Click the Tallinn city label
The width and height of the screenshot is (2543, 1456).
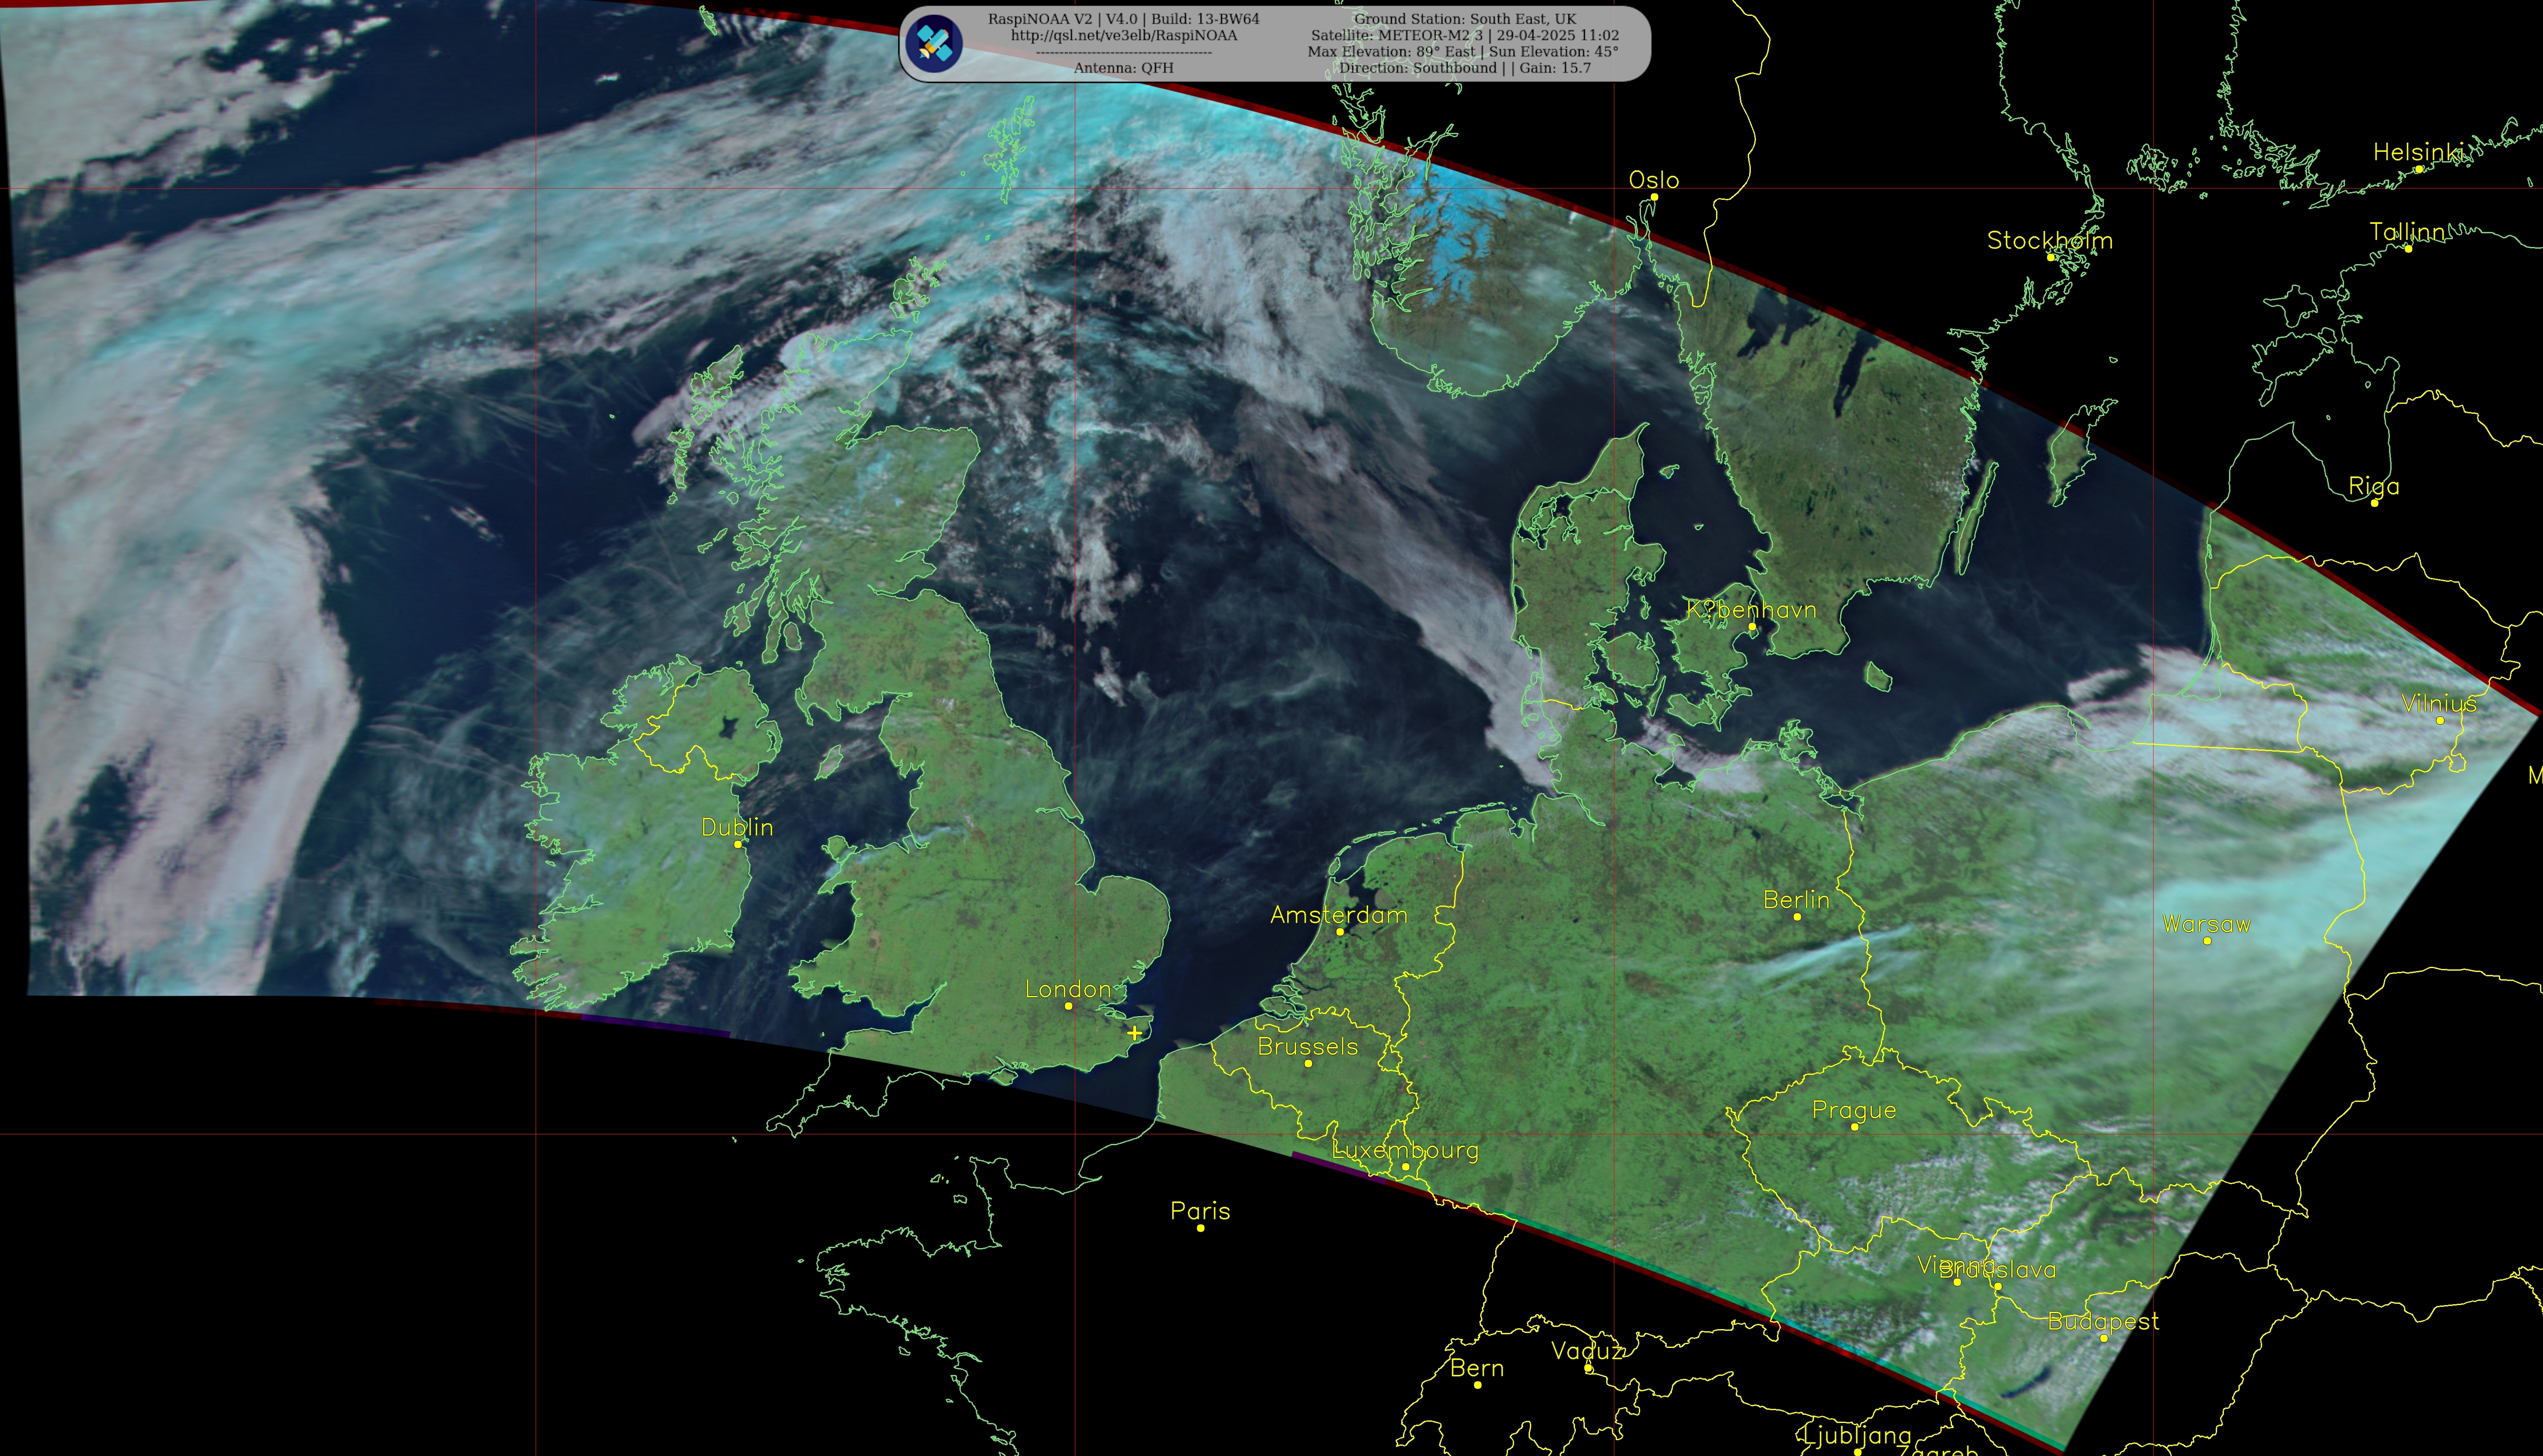click(x=2407, y=232)
